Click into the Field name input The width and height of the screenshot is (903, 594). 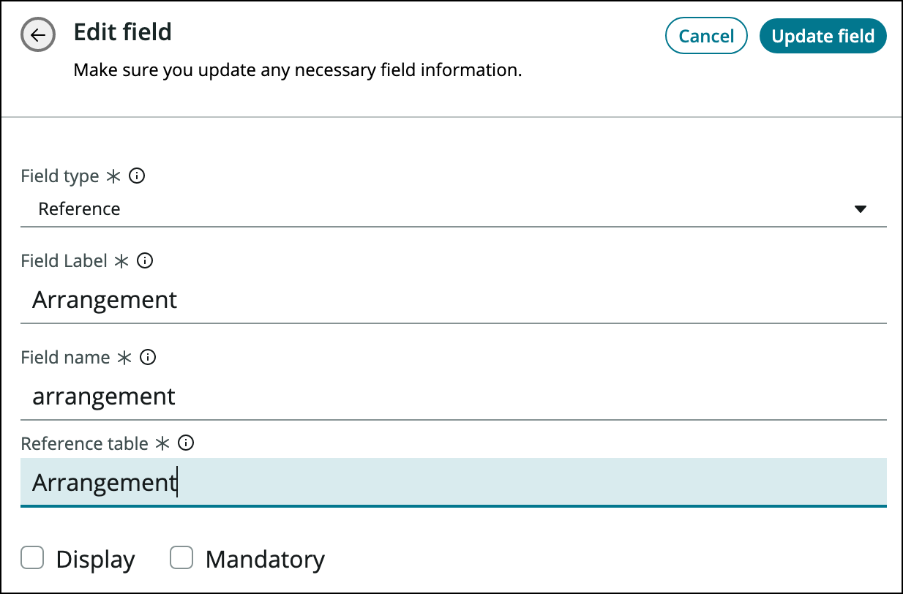pos(454,397)
